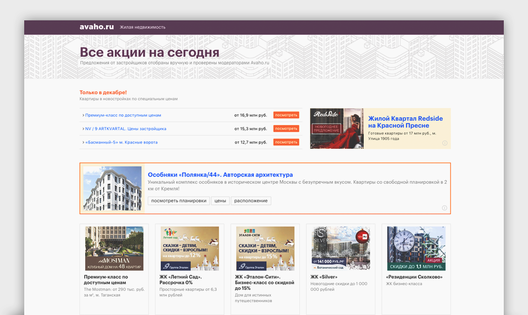528x315 pixels.
Task: Expand chevron beside NV / 9 ARTKVARTAL
Action: [83, 129]
